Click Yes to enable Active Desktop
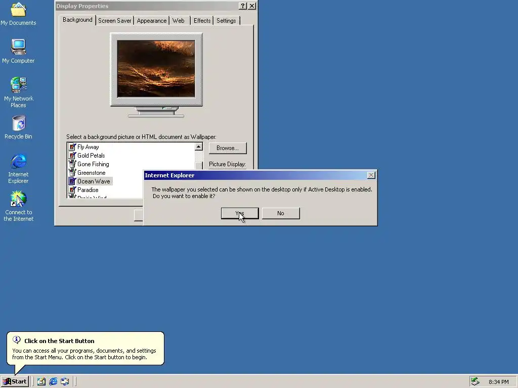 (x=240, y=213)
